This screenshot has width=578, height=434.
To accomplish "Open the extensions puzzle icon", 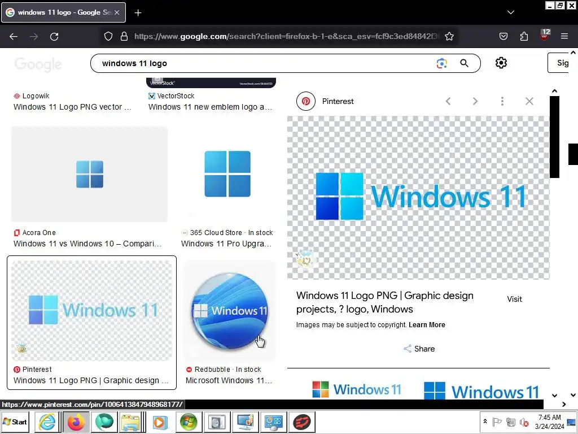I will click(524, 36).
